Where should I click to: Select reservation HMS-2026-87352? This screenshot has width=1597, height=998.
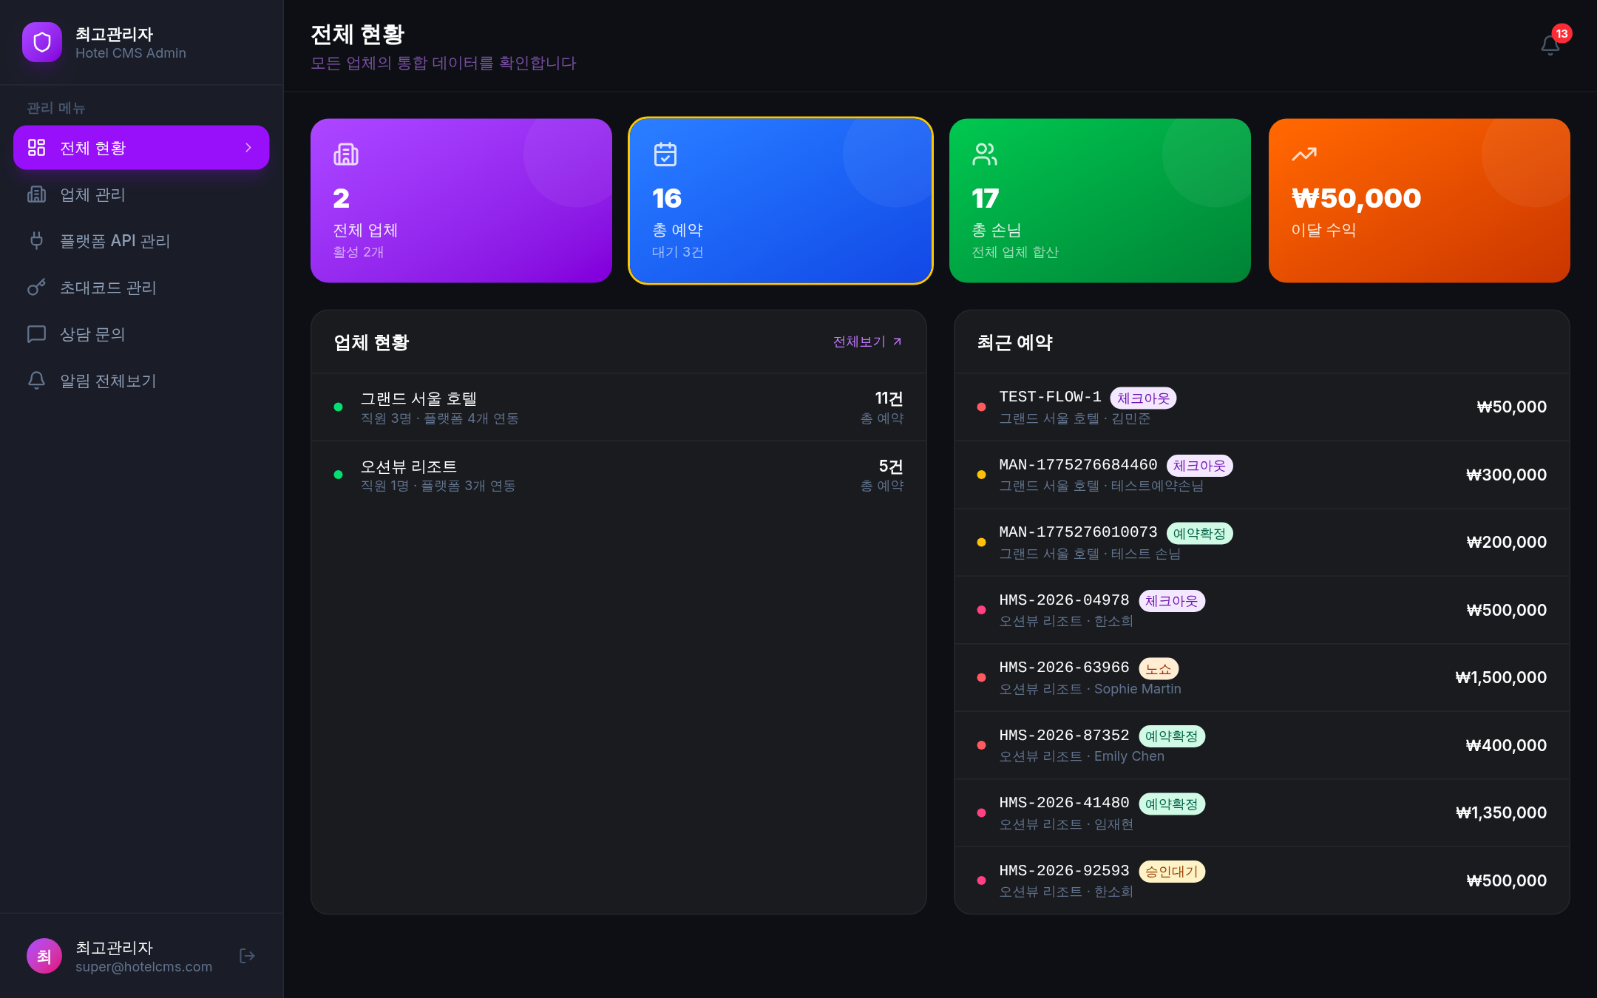pyautogui.click(x=1262, y=745)
